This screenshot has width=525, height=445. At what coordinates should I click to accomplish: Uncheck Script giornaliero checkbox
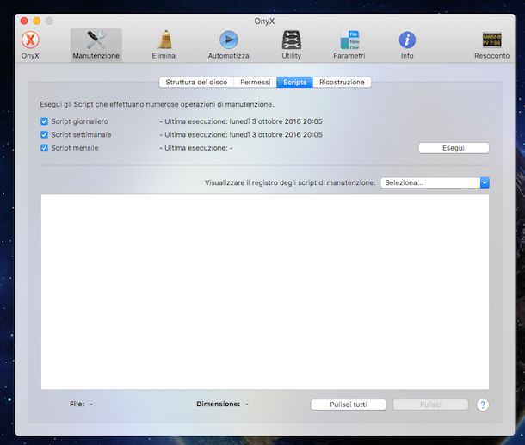[x=44, y=121]
